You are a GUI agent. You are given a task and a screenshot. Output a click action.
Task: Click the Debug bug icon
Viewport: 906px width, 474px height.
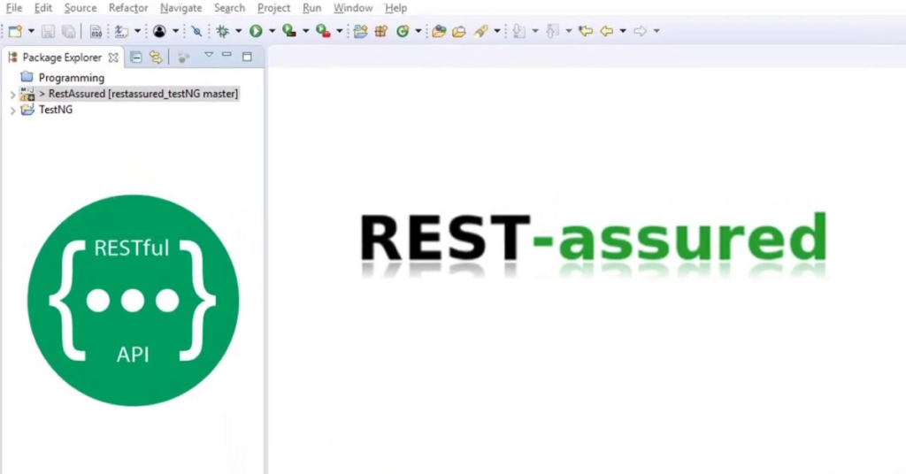(x=222, y=31)
